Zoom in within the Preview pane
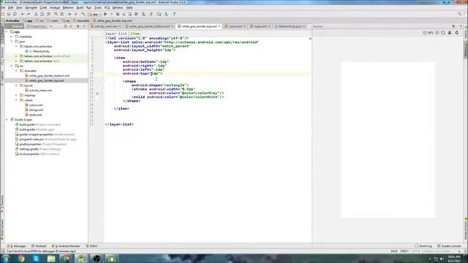This screenshot has width=468, height=263. pos(437,32)
